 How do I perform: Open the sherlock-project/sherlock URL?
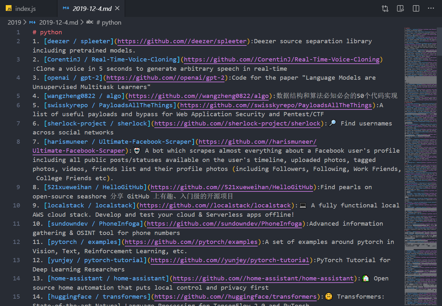[237, 124]
